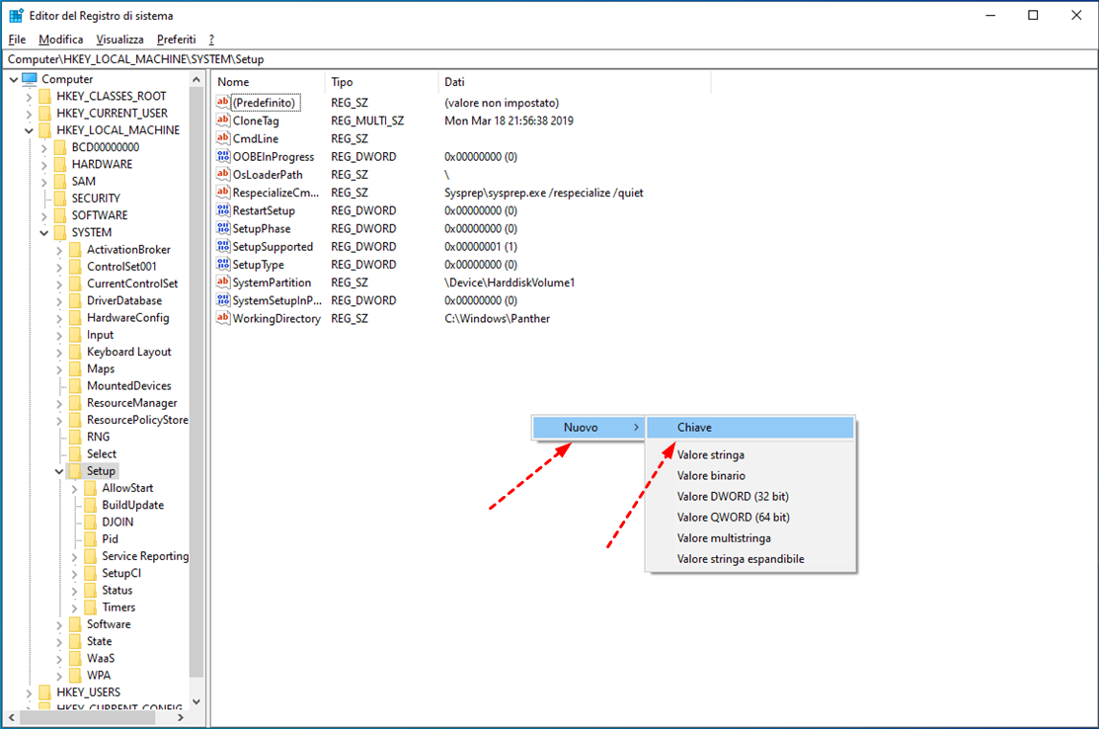Click the SOFTWARE folder icon
The height and width of the screenshot is (729, 1099).
pos(60,215)
